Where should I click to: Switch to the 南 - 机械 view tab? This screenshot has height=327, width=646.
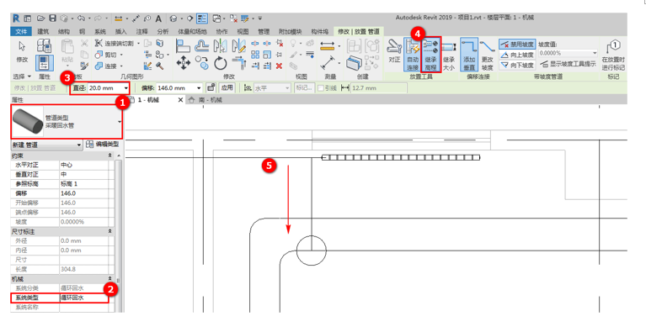click(x=205, y=100)
